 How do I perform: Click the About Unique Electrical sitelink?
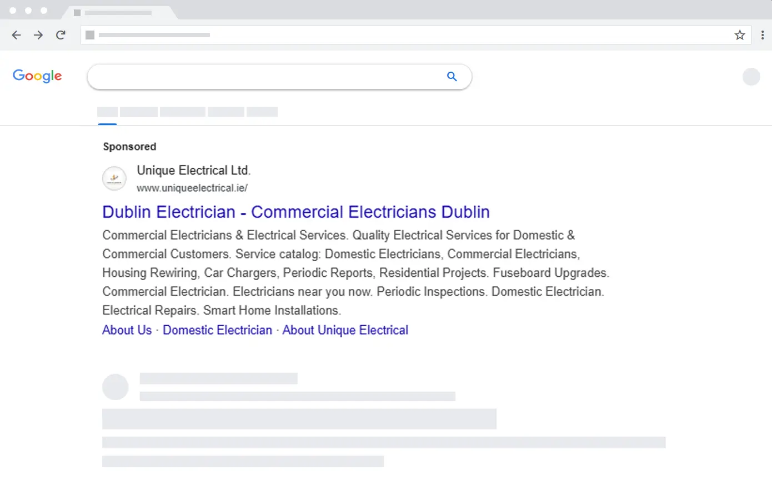click(345, 330)
